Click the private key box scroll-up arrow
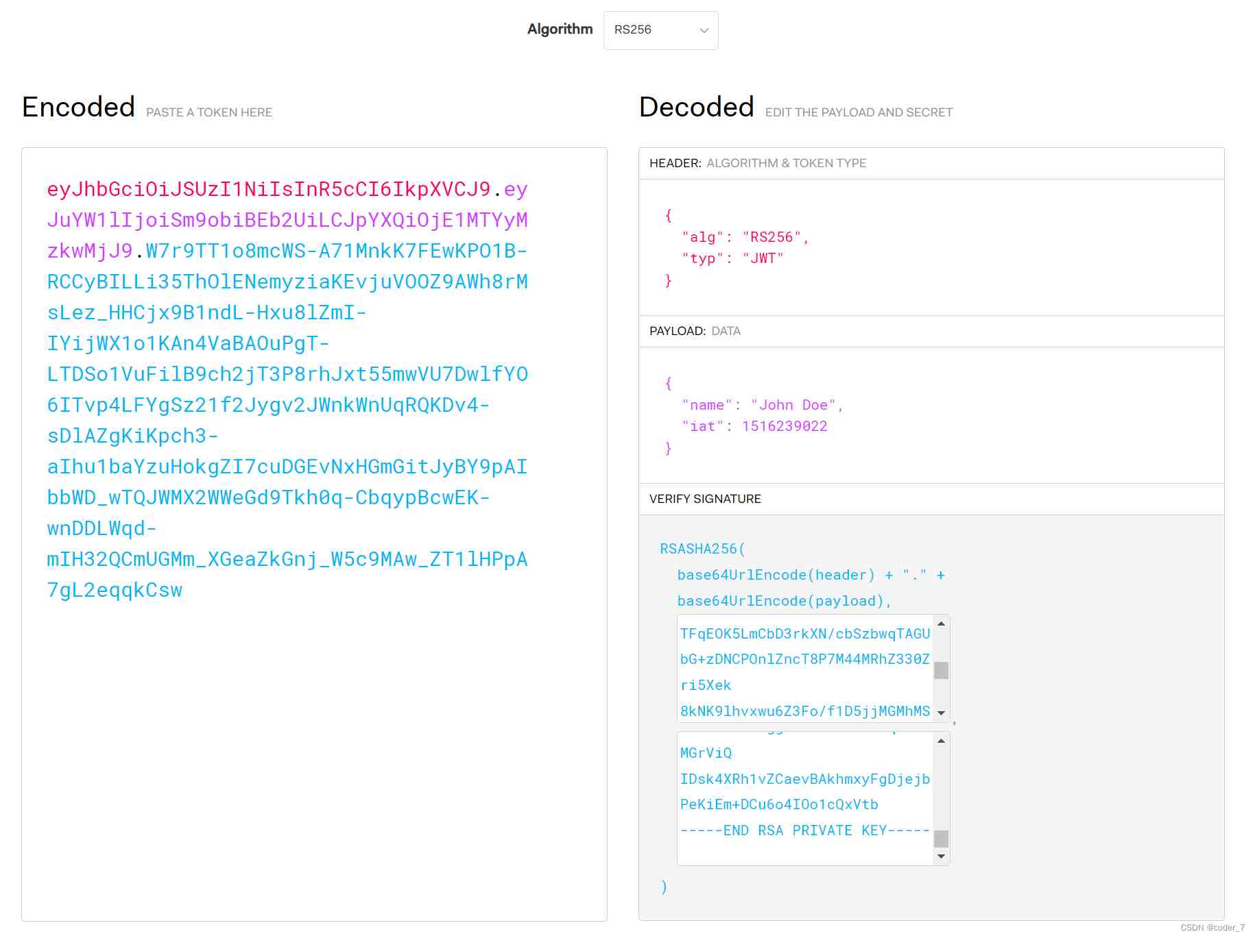Image resolution: width=1255 pixels, height=938 pixels. 941,741
